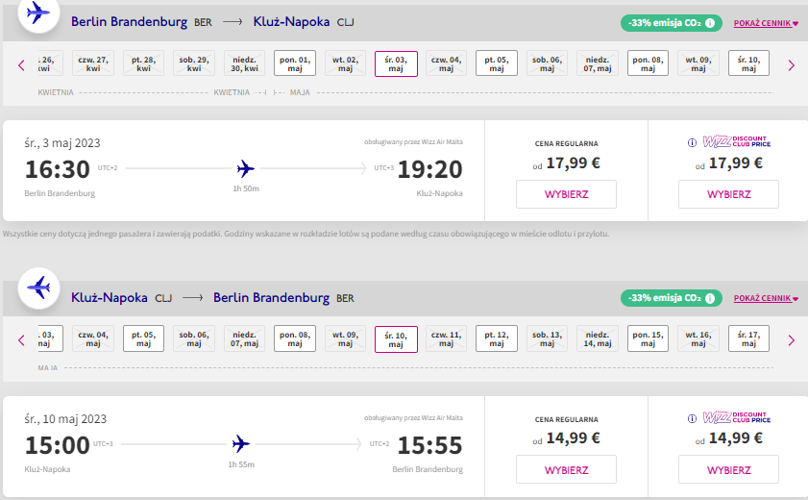Select return date pon. 15, maj
This screenshot has width=808, height=500.
pos(648,338)
